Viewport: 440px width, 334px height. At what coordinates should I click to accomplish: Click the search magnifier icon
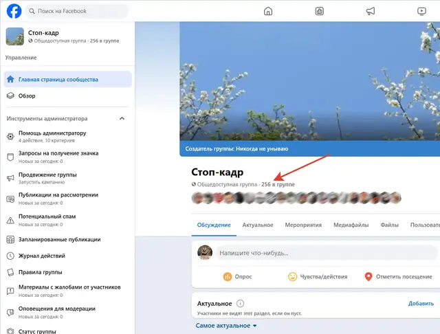coord(32,11)
